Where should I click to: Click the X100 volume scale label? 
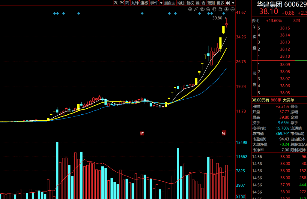tap(241, 197)
